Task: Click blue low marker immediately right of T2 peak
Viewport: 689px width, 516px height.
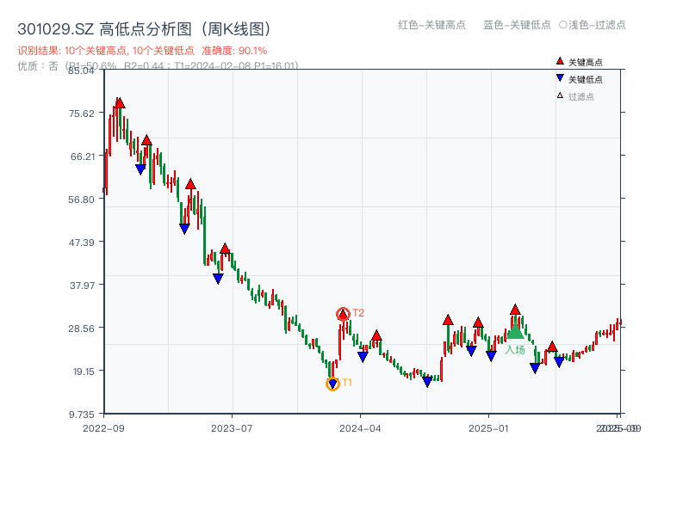Action: point(363,357)
